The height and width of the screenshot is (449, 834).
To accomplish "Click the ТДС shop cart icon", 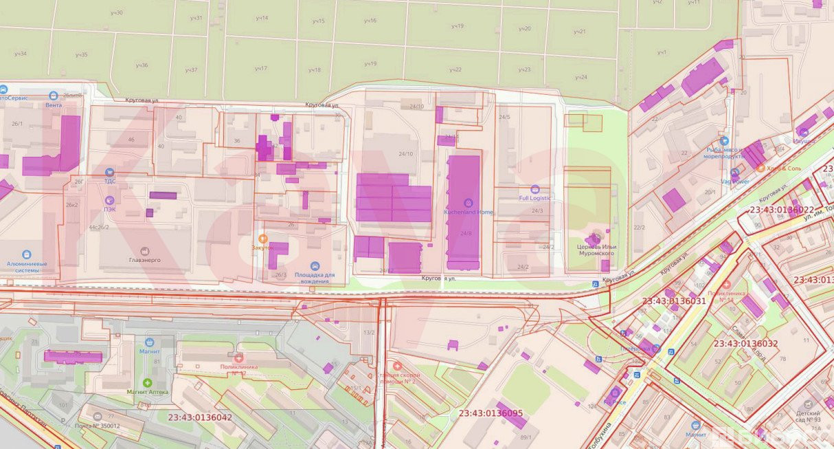I will click(109, 172).
